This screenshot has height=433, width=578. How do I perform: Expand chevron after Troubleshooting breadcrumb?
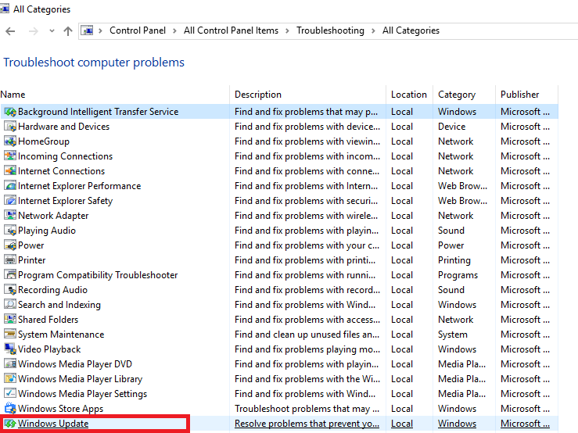tap(373, 31)
